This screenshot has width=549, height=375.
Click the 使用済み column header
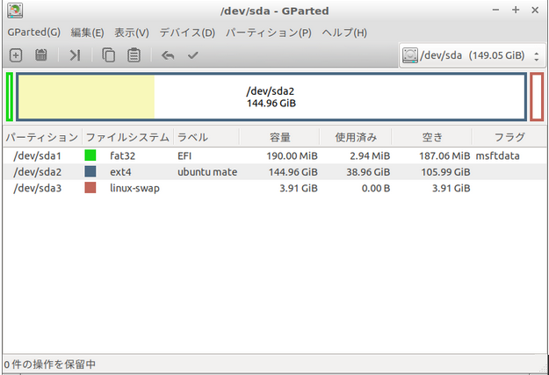(356, 137)
